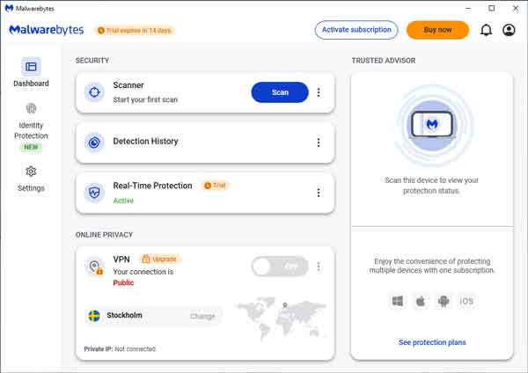
Task: Select the iOS platform icon
Action: 466,301
